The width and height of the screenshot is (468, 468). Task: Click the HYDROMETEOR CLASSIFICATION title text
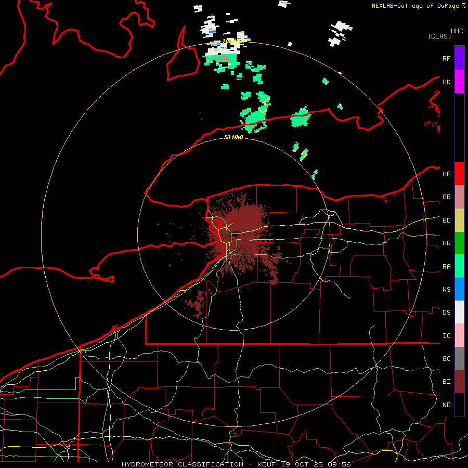pyautogui.click(x=183, y=464)
